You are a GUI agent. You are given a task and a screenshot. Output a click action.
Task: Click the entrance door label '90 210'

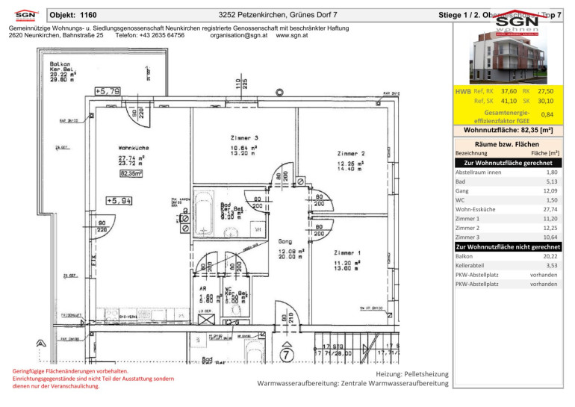coord(287,318)
